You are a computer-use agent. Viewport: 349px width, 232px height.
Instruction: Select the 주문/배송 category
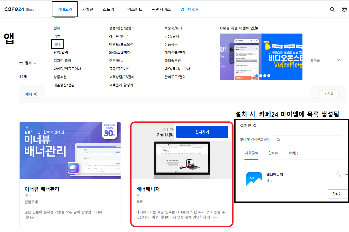pos(116,60)
